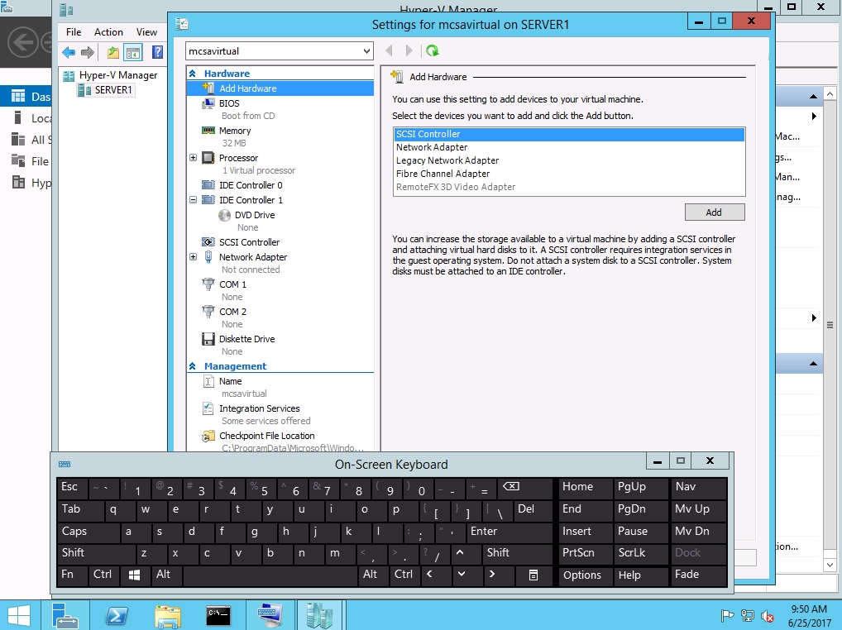Select IDE Controller 0
The width and height of the screenshot is (842, 630).
click(251, 185)
